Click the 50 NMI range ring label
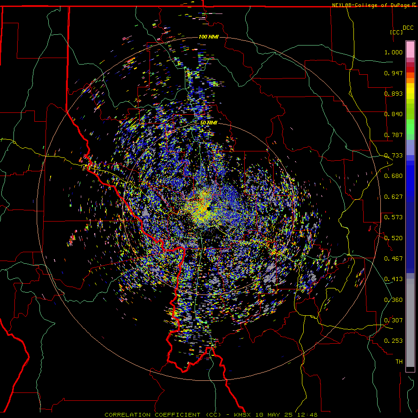Image resolution: width=418 pixels, height=418 pixels. [209, 123]
